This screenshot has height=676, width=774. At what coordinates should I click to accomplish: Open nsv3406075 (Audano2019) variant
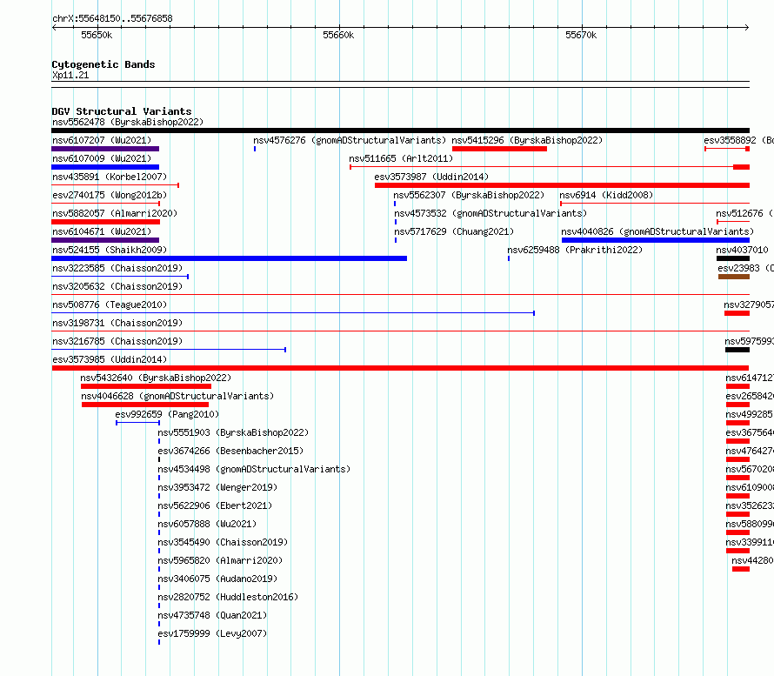pyautogui.click(x=217, y=579)
